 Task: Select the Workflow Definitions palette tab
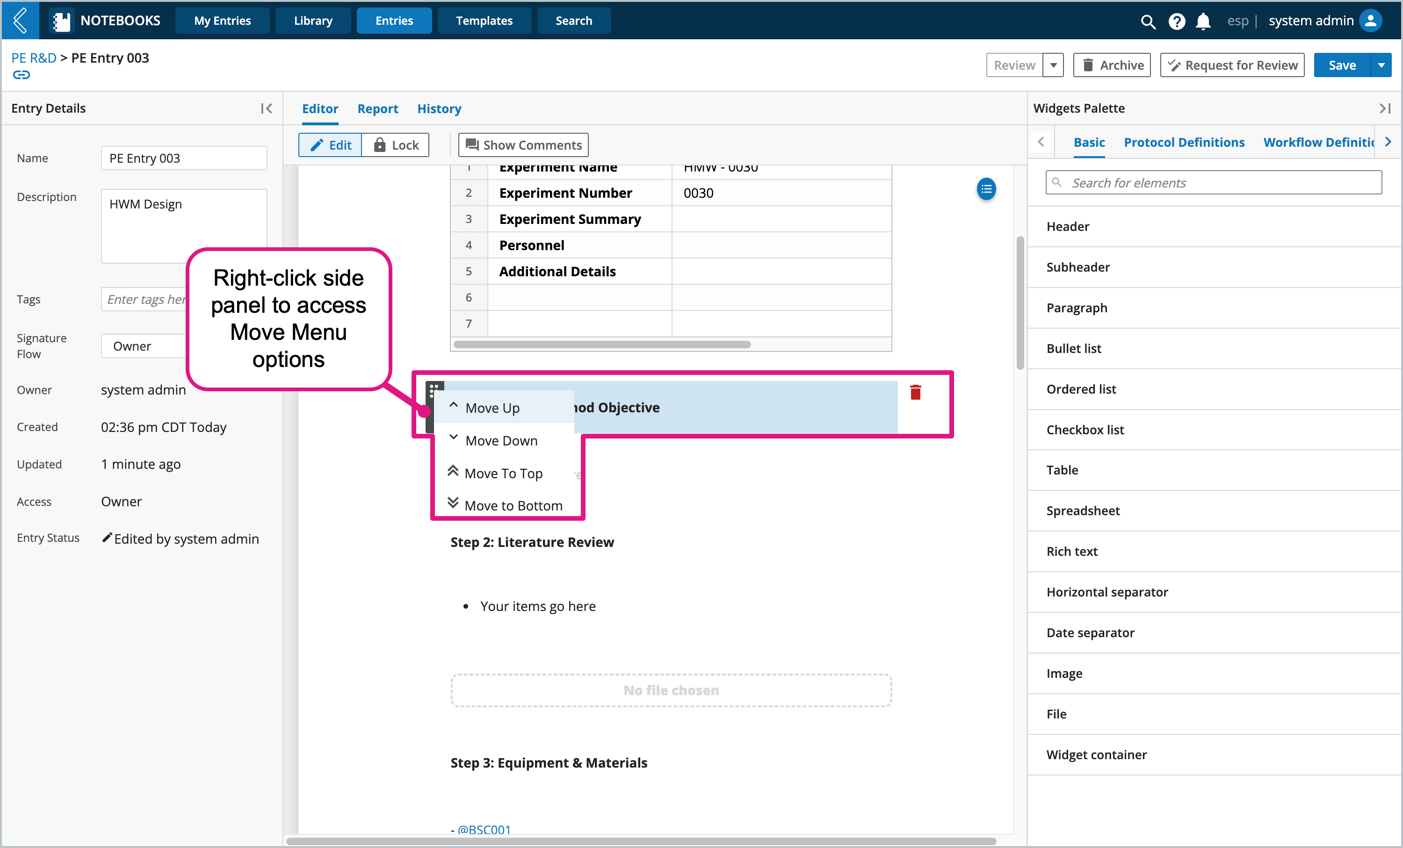point(1319,142)
